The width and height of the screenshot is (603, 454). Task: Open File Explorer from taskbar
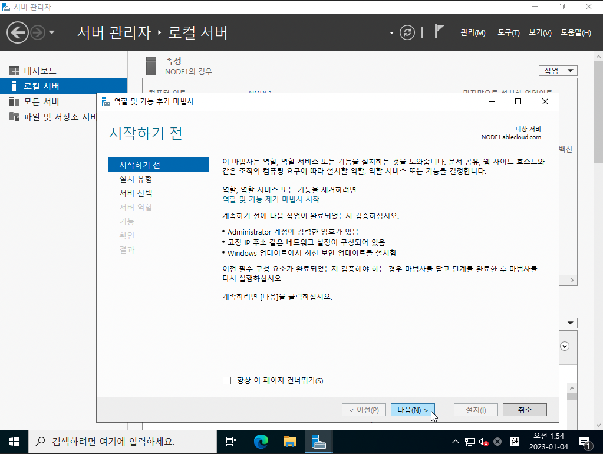[x=289, y=442]
